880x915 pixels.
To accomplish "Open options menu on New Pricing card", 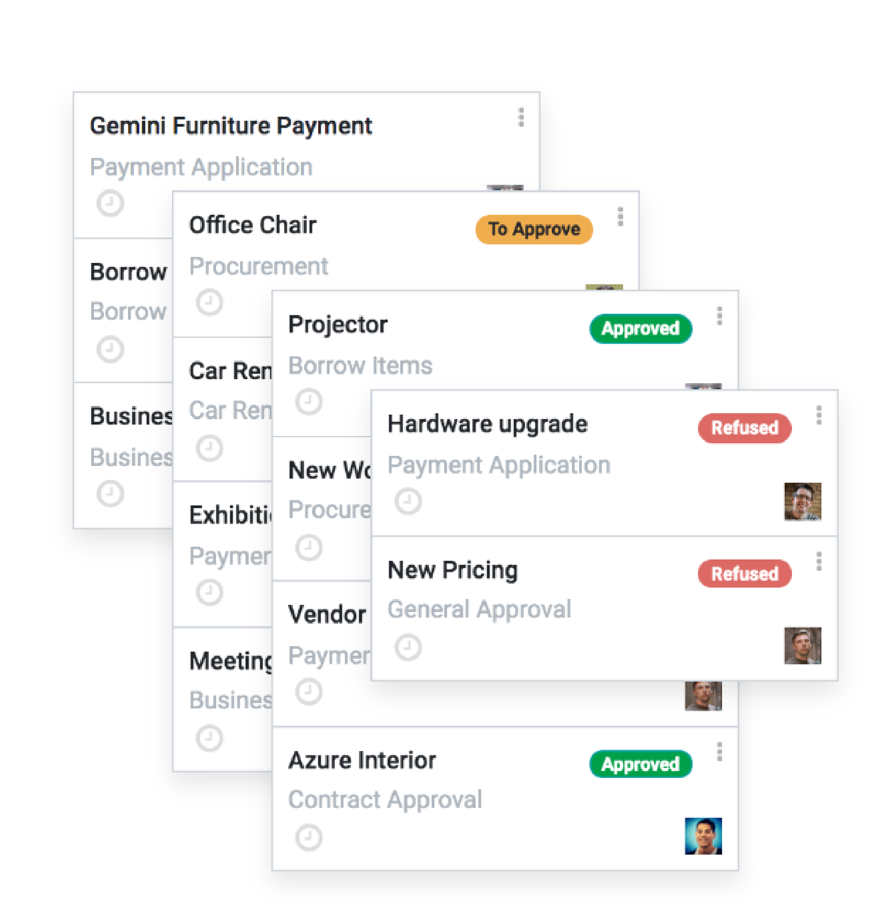I will [818, 561].
